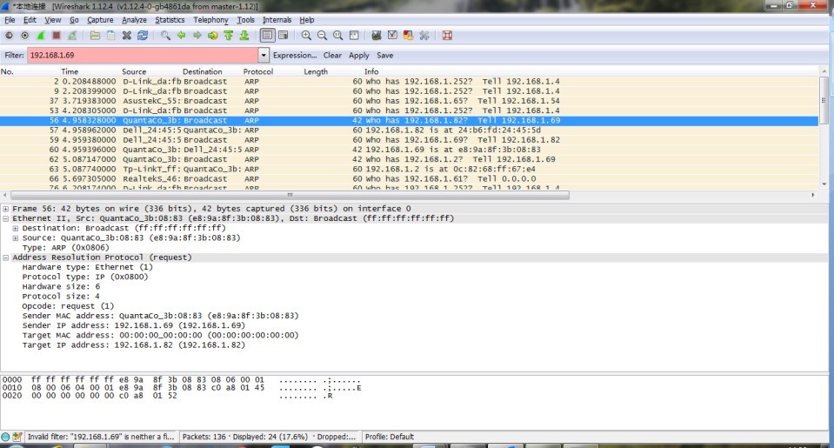Open the Telephony menu
The image size is (834, 448).
pos(210,20)
